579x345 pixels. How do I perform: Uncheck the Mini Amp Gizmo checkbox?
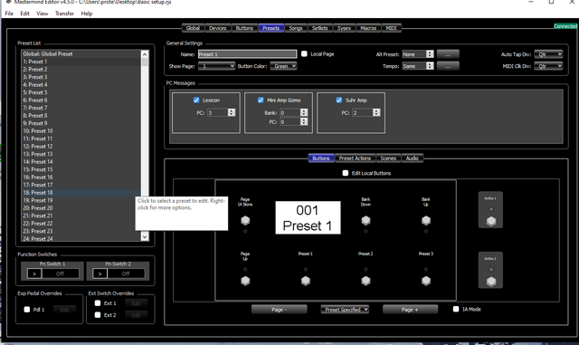coord(261,100)
